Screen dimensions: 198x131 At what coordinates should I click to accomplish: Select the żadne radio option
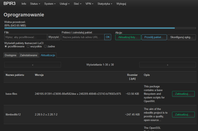[x=45, y=46]
